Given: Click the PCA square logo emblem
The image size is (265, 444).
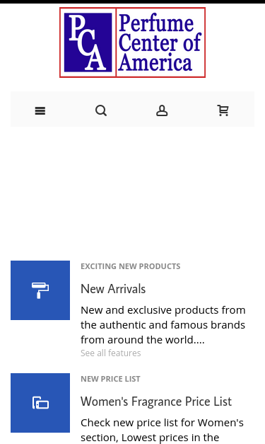Looking at the screenshot, I should tap(88, 42).
